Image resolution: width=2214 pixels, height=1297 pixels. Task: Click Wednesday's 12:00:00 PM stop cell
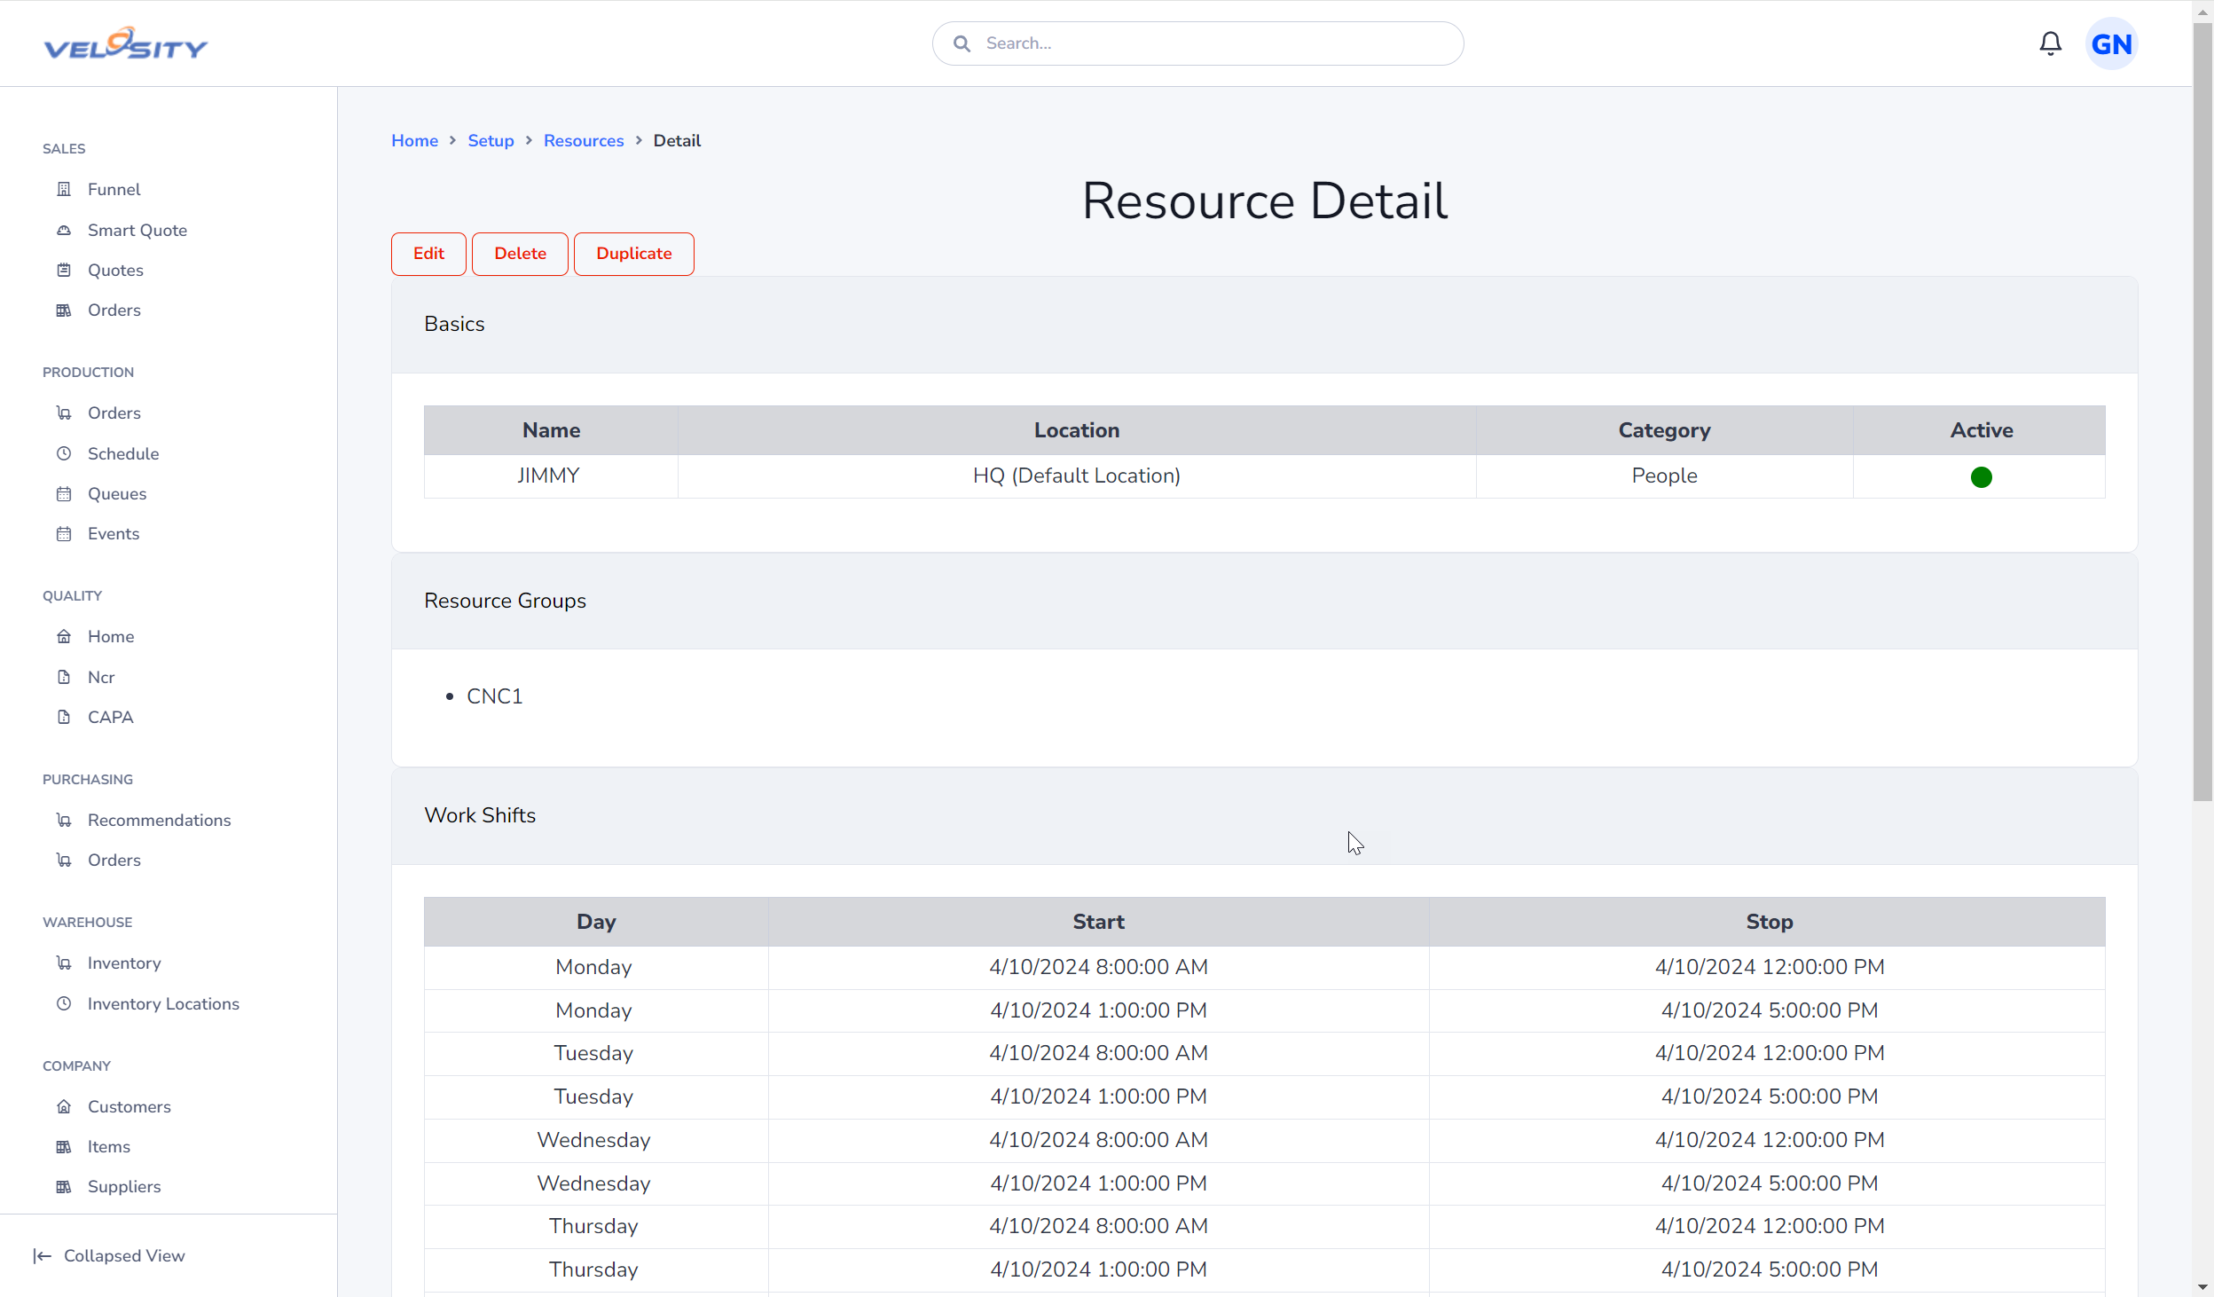click(x=1769, y=1140)
